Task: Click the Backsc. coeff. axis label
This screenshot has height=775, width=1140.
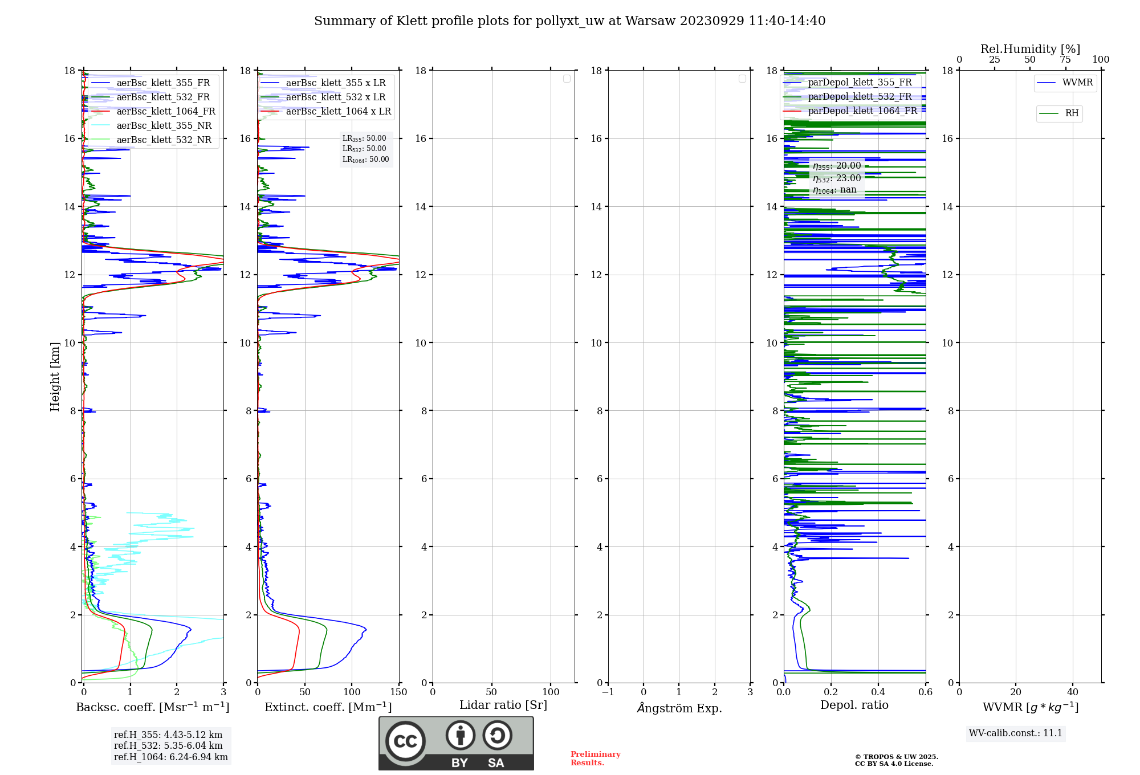Action: pos(153,707)
